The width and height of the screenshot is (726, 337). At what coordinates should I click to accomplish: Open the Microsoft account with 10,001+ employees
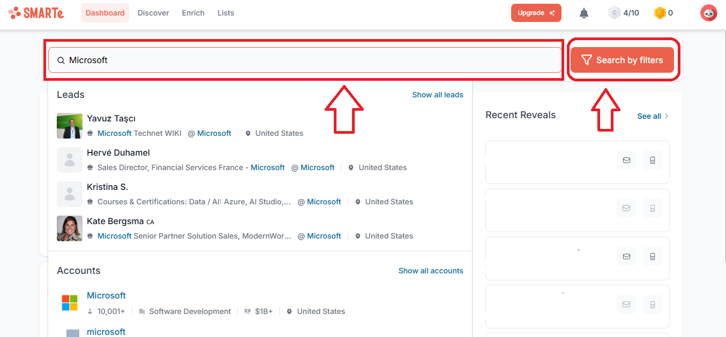106,296
